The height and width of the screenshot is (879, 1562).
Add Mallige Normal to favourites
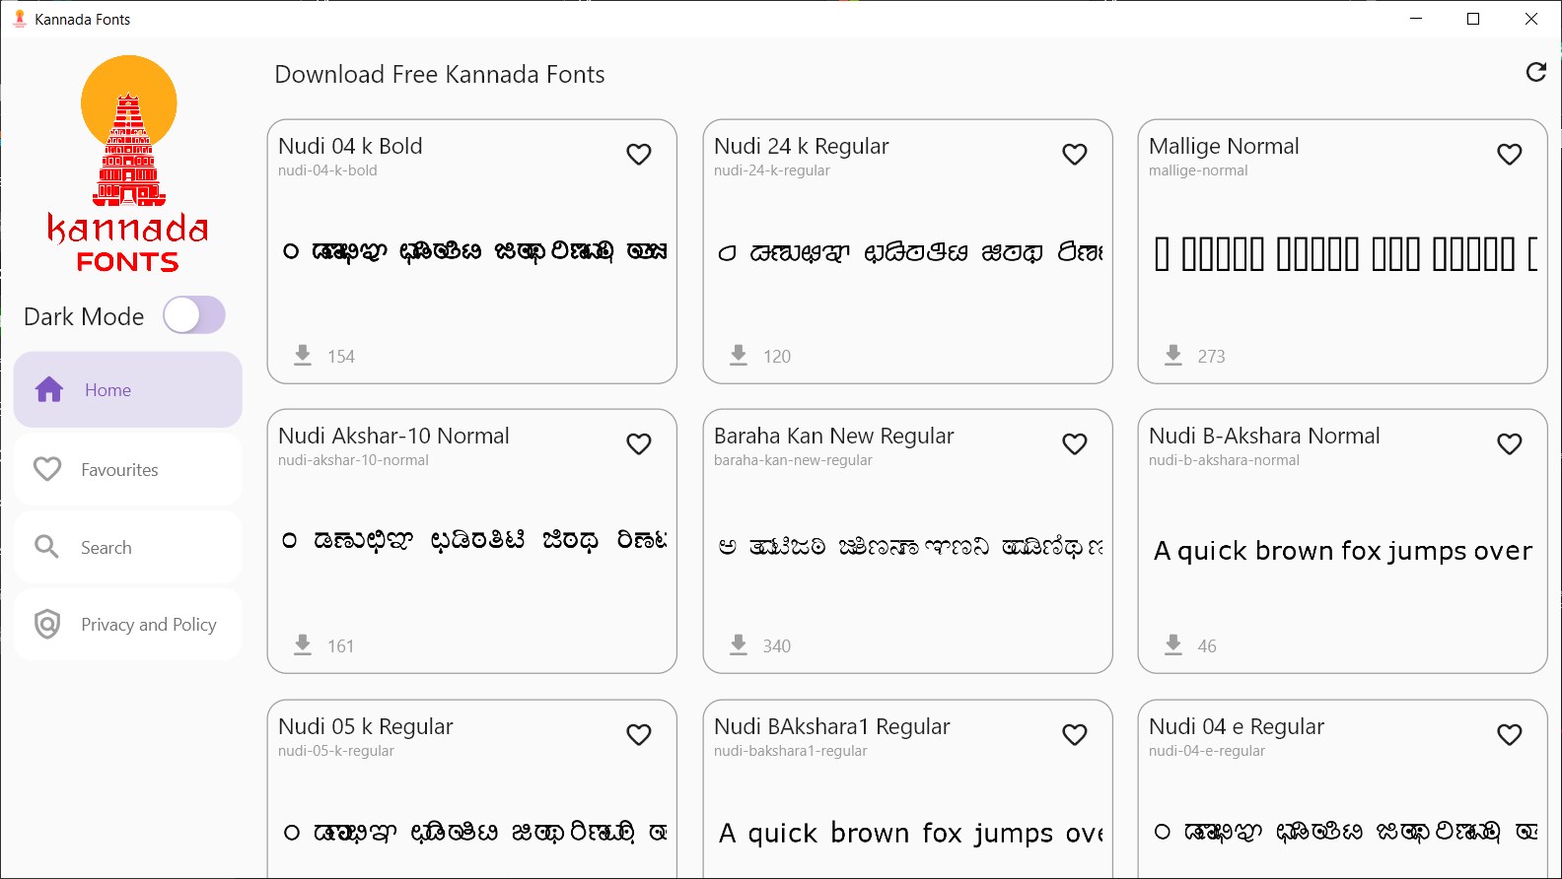1509,155
